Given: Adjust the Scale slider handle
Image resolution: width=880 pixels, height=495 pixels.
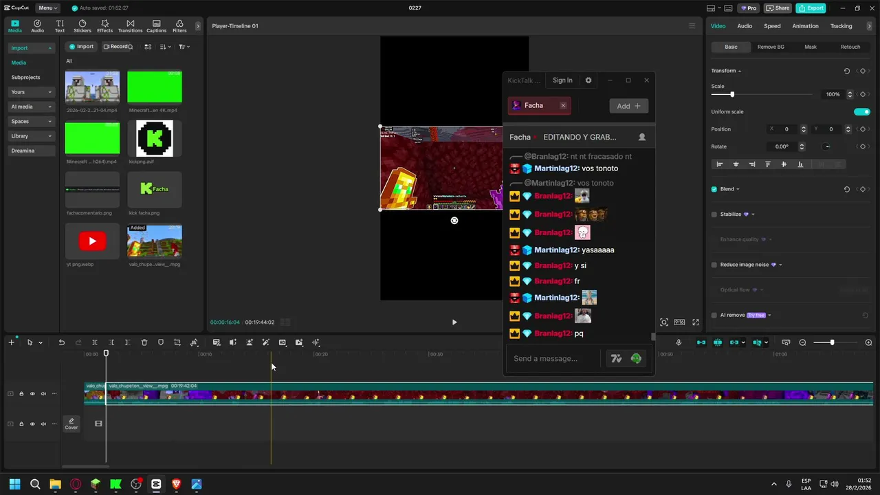Looking at the screenshot, I should pyautogui.click(x=732, y=94).
